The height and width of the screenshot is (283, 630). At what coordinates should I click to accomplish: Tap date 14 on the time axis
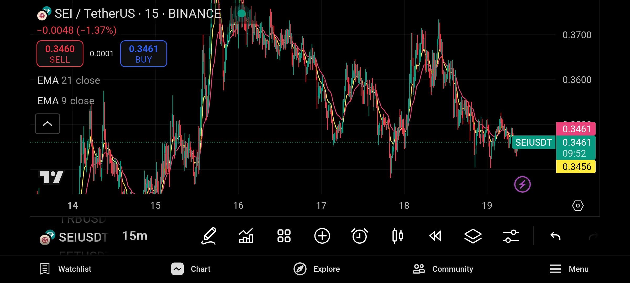tap(72, 206)
